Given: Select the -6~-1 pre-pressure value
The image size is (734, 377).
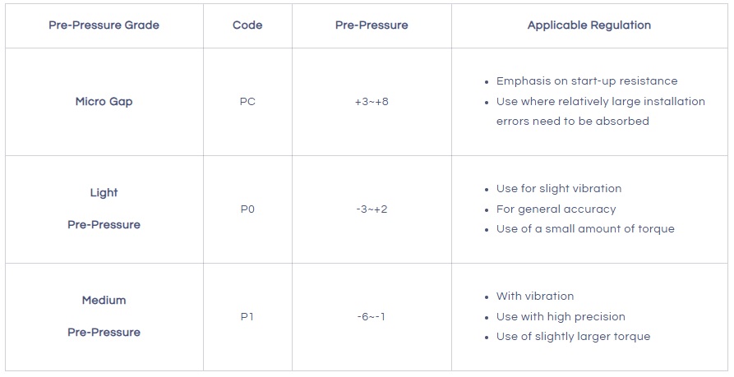Looking at the screenshot, I should click(x=372, y=316).
